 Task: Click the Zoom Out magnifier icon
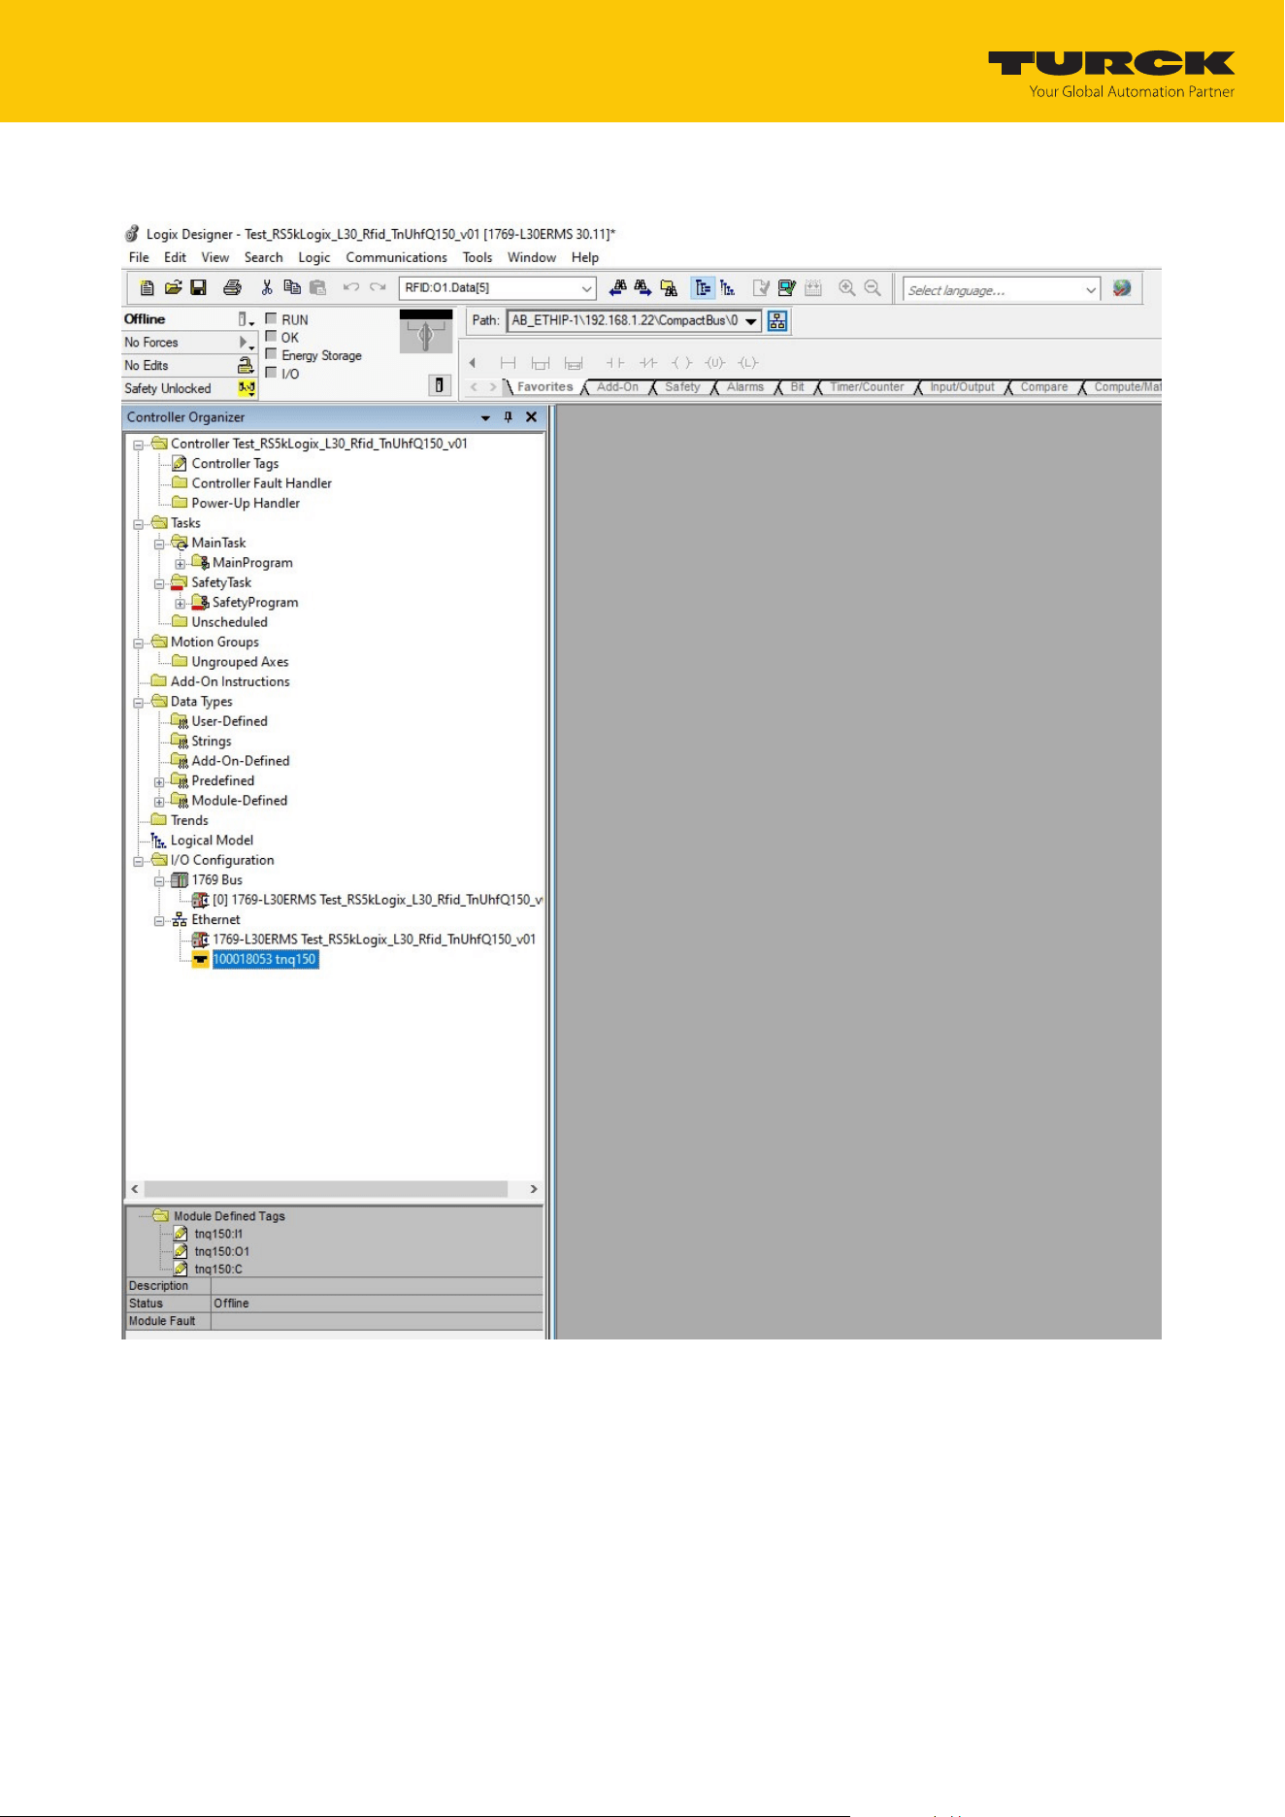873,288
